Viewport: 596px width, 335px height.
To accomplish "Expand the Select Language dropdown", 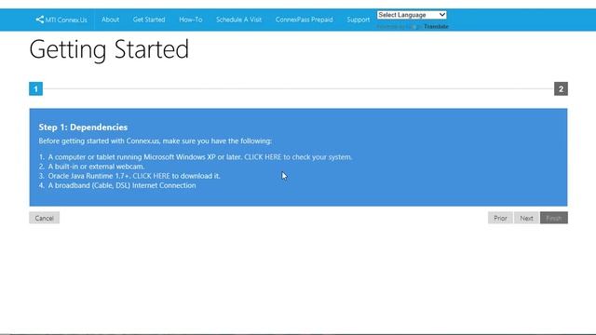I will [412, 15].
